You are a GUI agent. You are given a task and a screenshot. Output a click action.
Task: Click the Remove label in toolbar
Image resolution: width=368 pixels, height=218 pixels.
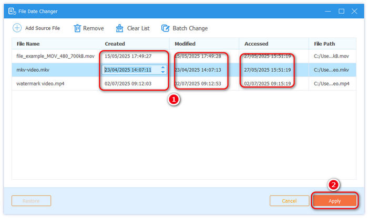(94, 28)
